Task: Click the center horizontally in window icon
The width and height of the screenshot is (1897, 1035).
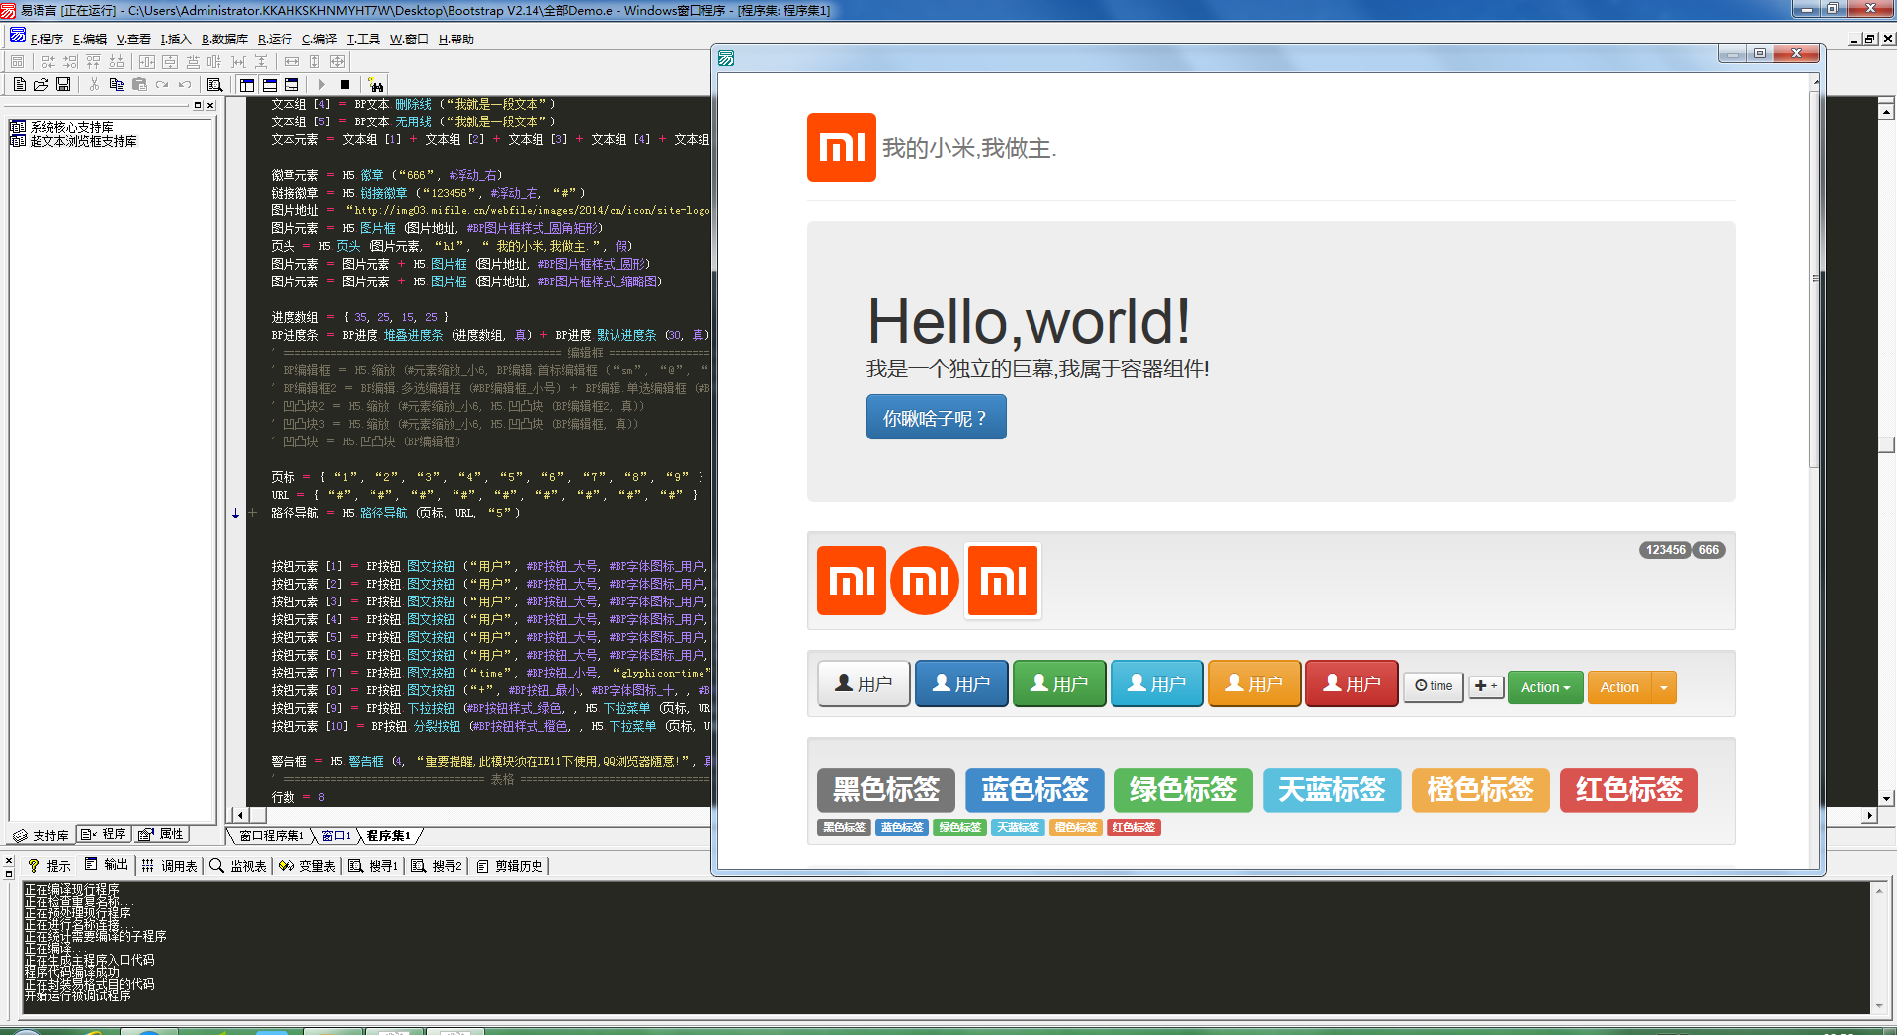Action: coord(147,62)
